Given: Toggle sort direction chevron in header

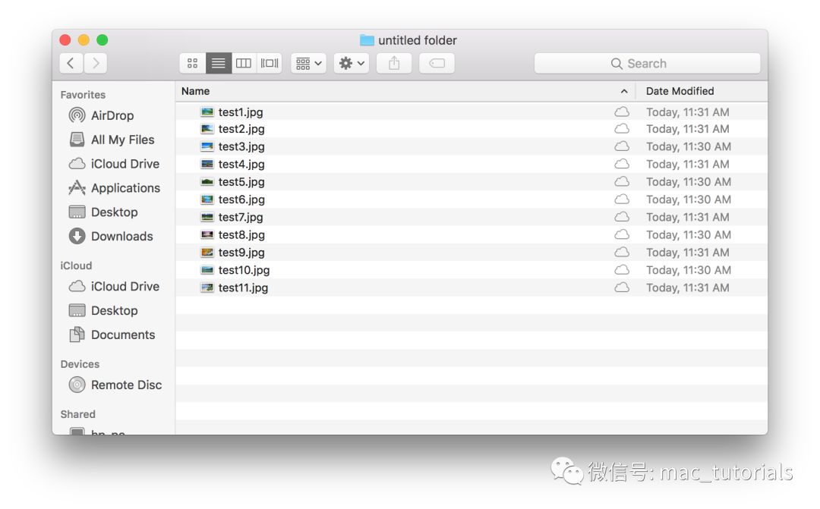Looking at the screenshot, I should point(624,91).
